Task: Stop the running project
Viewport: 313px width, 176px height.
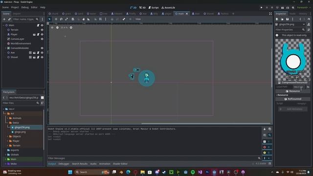Action: tap(272, 8)
